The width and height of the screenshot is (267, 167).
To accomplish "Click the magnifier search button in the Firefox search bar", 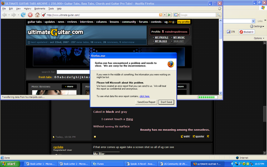I will tap(219, 15).
